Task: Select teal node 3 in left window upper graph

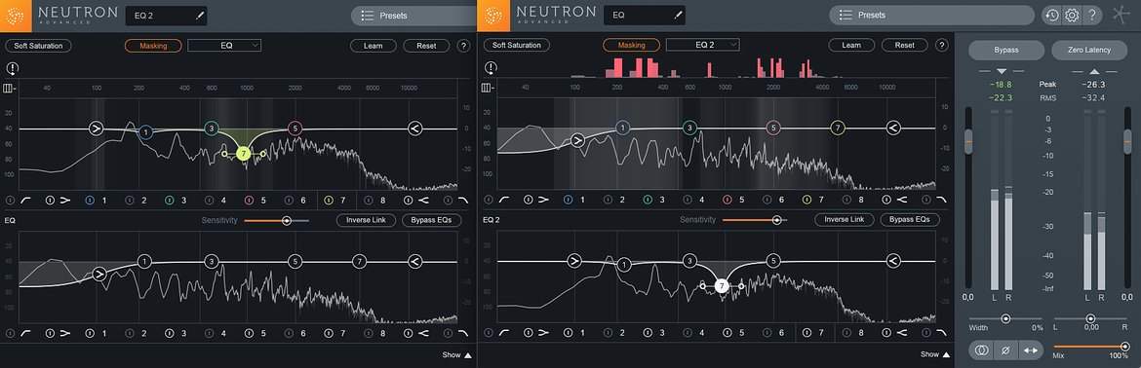Action: (211, 129)
